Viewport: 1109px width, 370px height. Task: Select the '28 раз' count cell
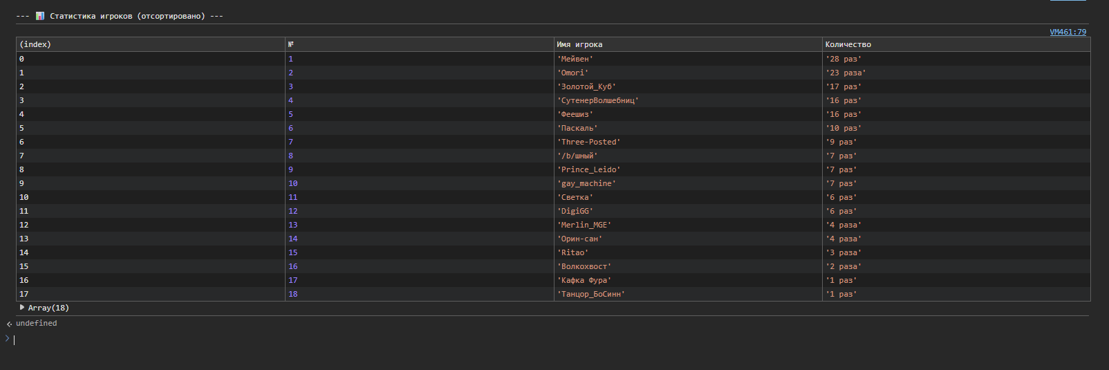844,59
